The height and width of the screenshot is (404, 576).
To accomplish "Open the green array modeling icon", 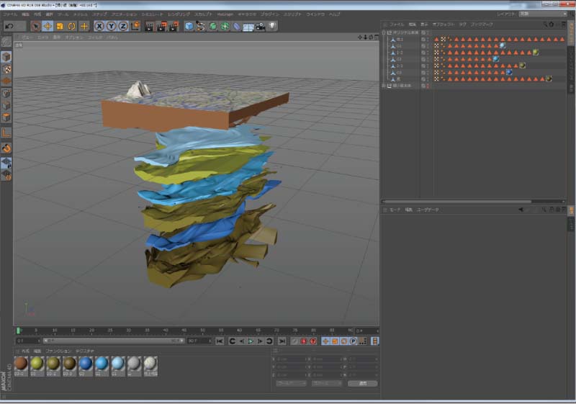I will (225, 26).
